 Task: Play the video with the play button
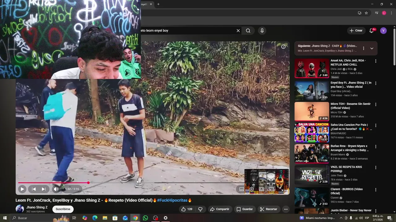pyautogui.click(x=22, y=189)
